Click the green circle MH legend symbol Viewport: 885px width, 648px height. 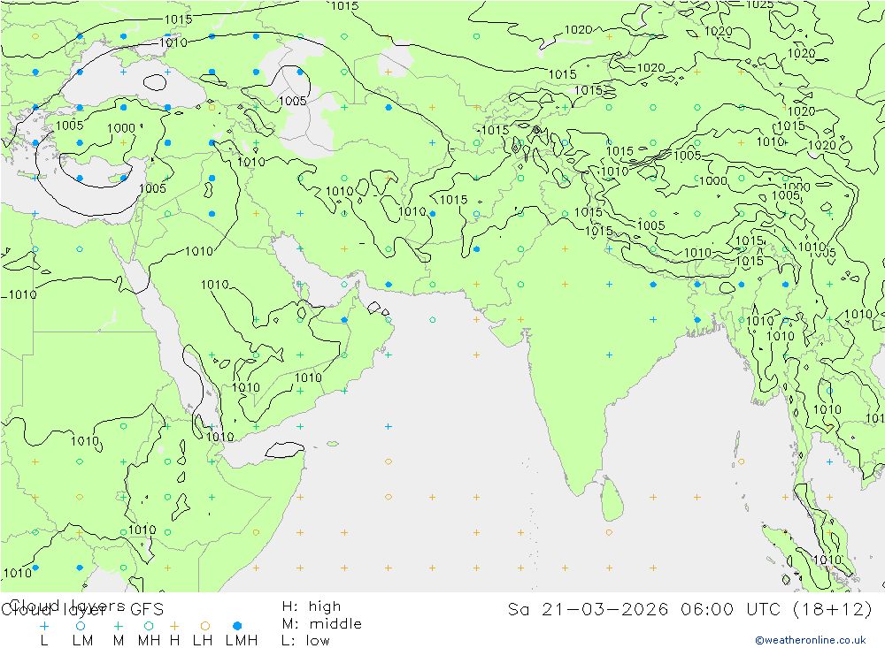[149, 626]
